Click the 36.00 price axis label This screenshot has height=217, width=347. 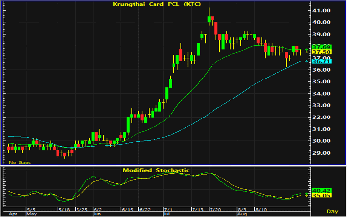point(321,70)
